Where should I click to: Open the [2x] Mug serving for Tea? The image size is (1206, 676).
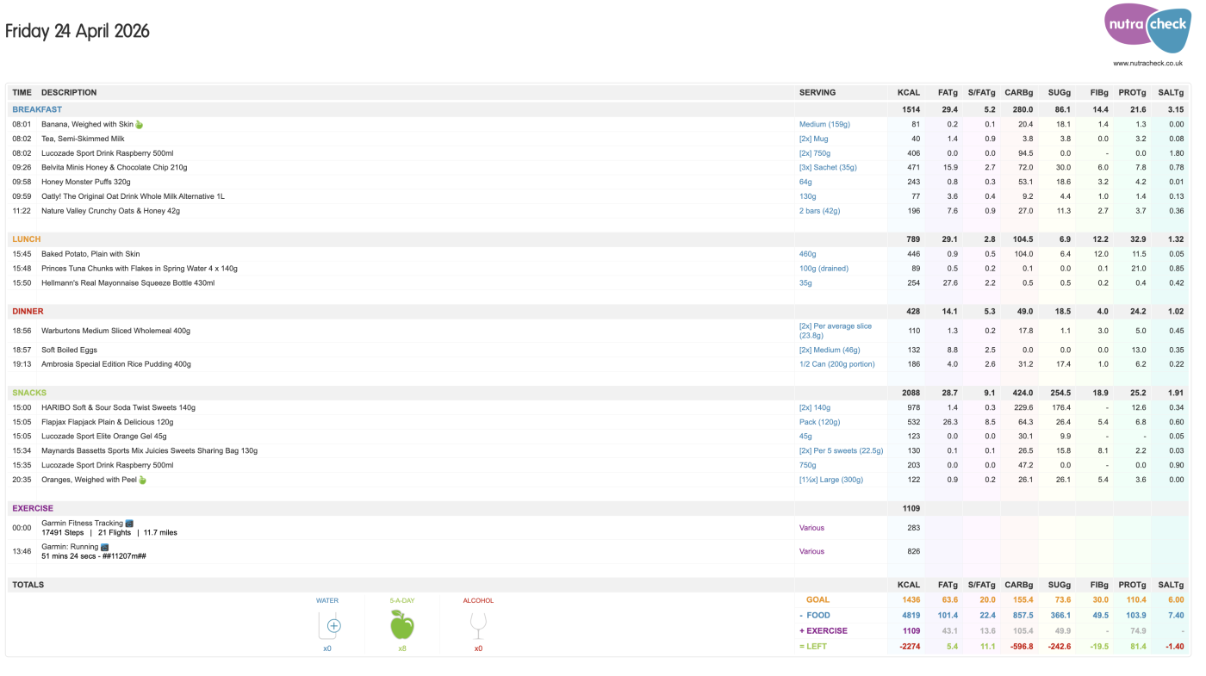pyautogui.click(x=814, y=139)
